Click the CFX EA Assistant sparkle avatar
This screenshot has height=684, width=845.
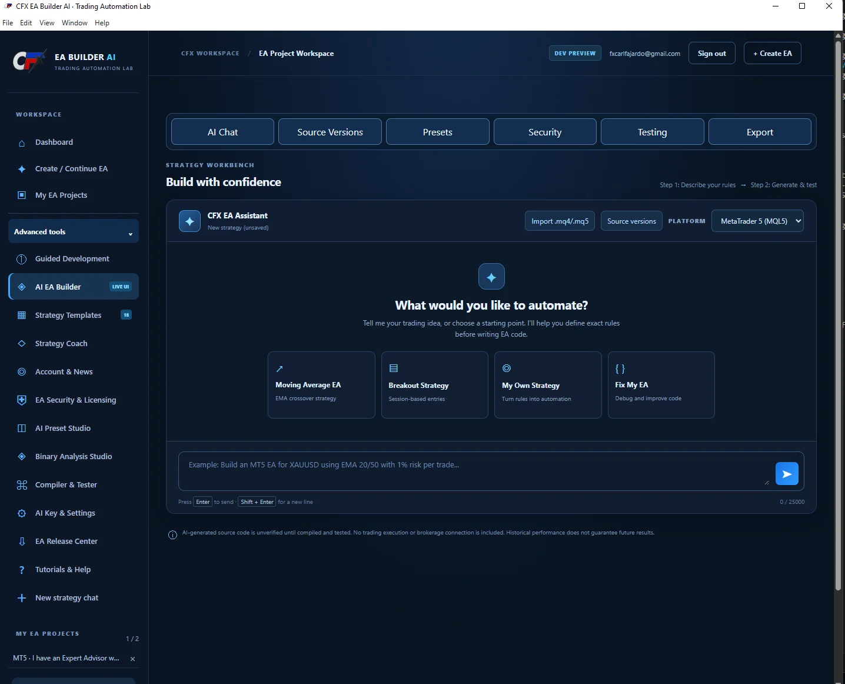click(x=189, y=221)
